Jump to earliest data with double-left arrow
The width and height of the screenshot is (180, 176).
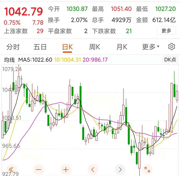pyautogui.click(x=11, y=170)
